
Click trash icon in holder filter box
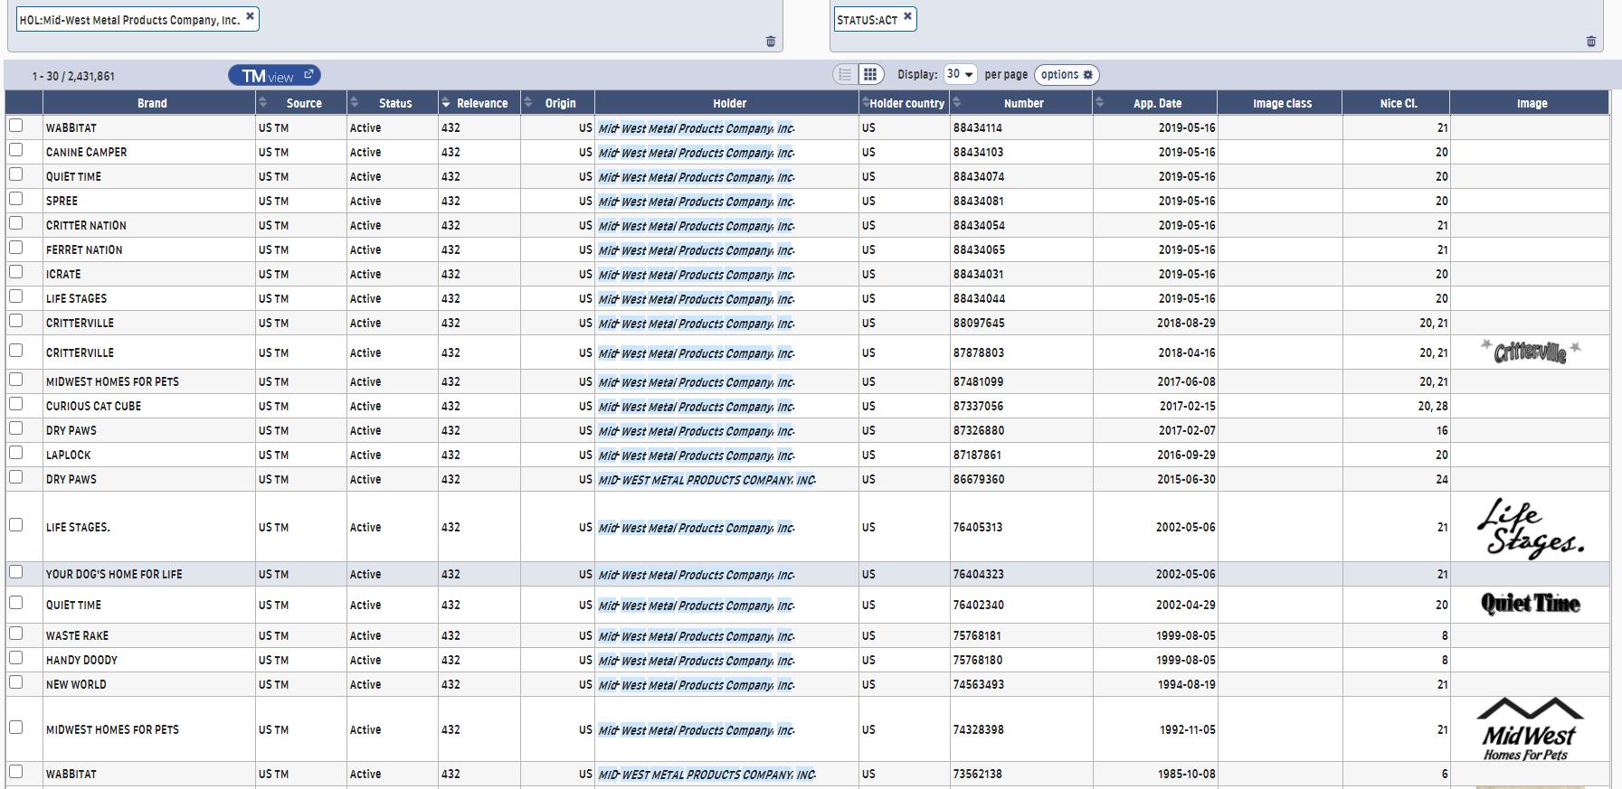(x=771, y=42)
